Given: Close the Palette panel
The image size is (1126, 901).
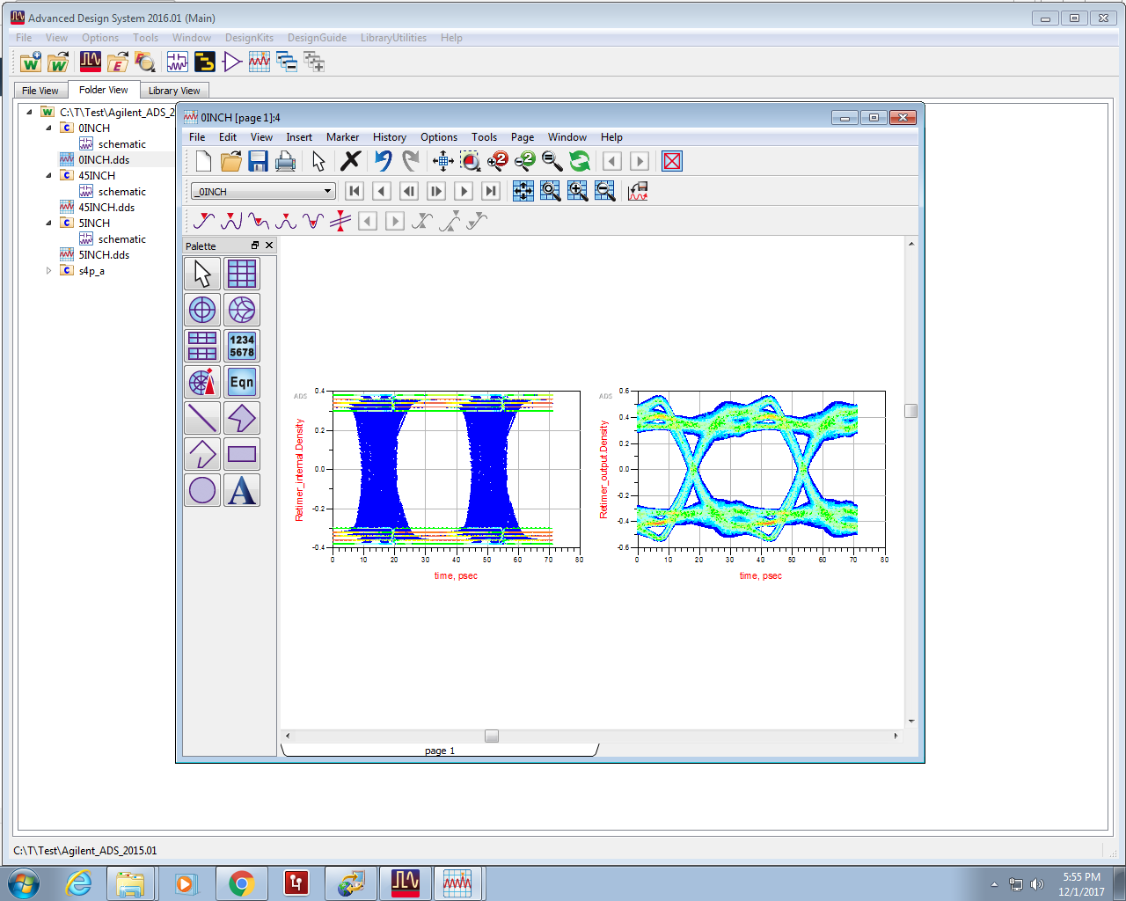Looking at the screenshot, I should tap(269, 245).
